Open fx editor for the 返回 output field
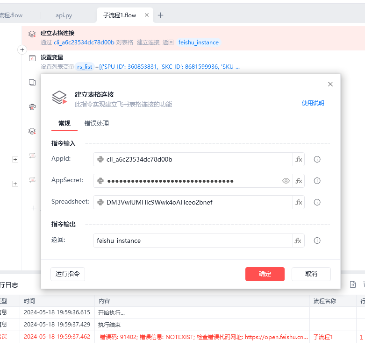365x354 pixels. pos(299,241)
